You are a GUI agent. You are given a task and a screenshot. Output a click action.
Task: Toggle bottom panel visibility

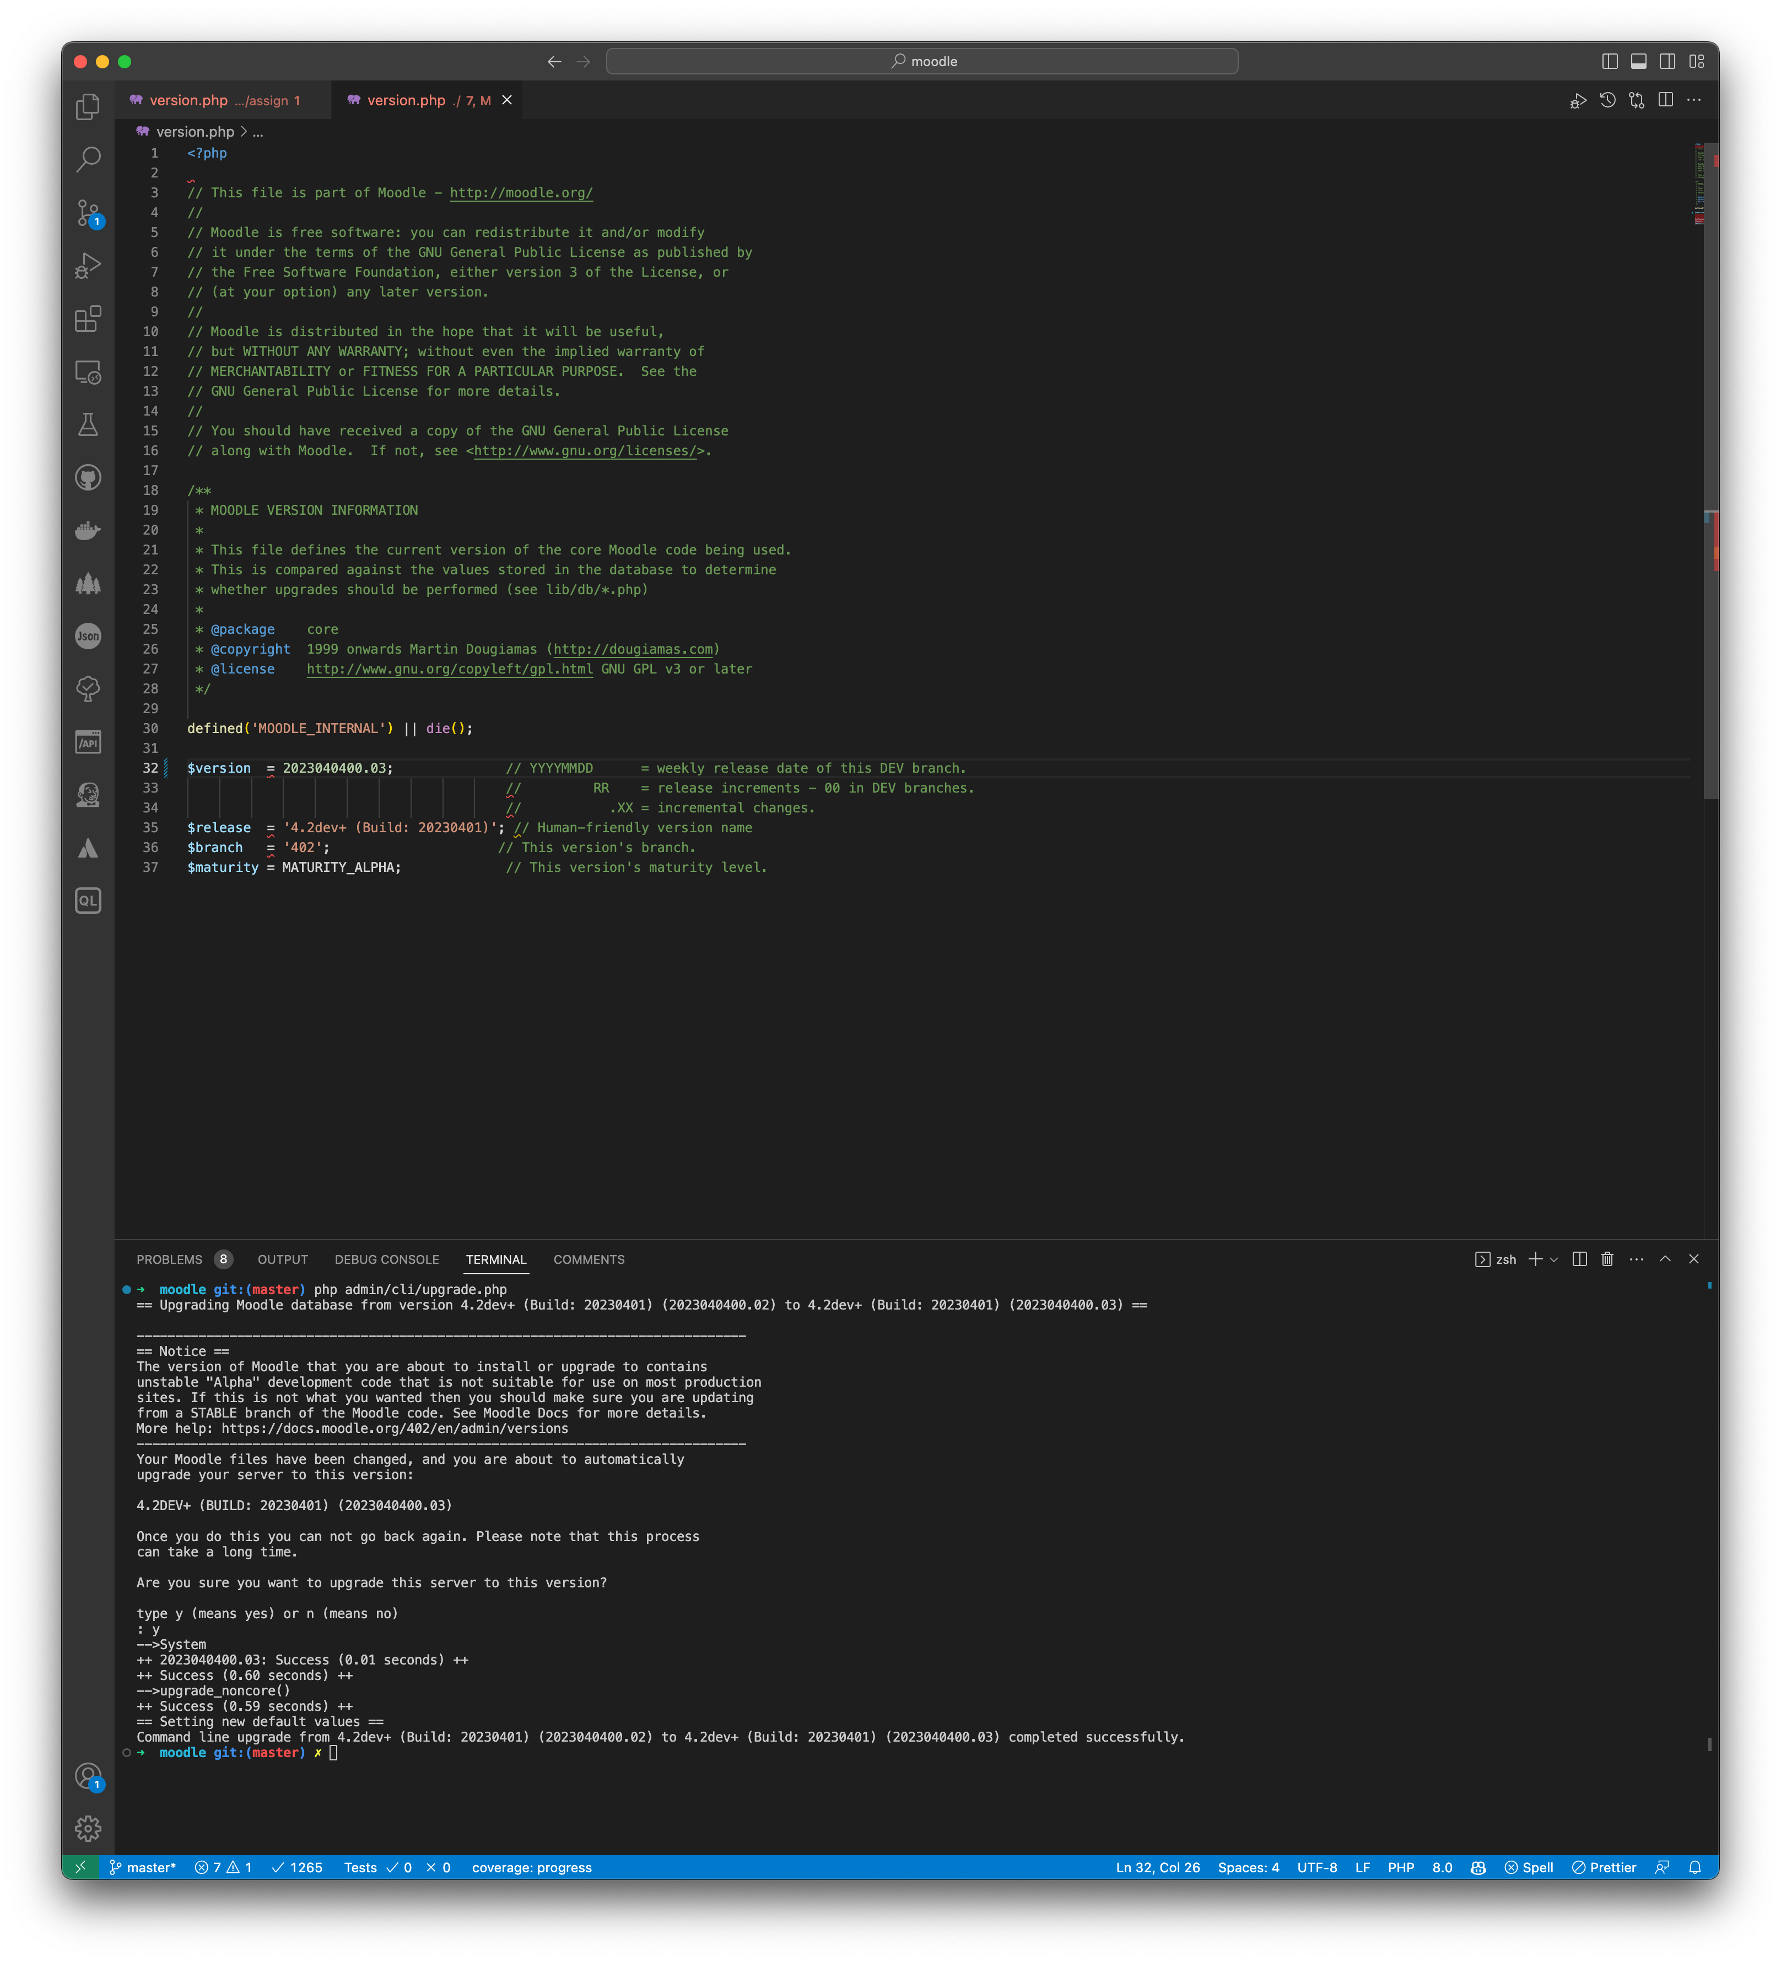(x=1639, y=61)
